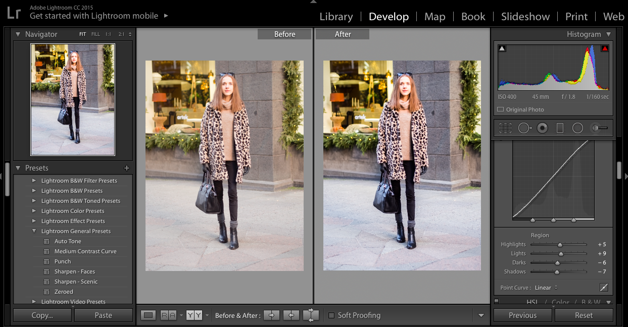Screen dimensions: 628x327
Task: Select the Spot Removal tool
Action: coord(525,128)
